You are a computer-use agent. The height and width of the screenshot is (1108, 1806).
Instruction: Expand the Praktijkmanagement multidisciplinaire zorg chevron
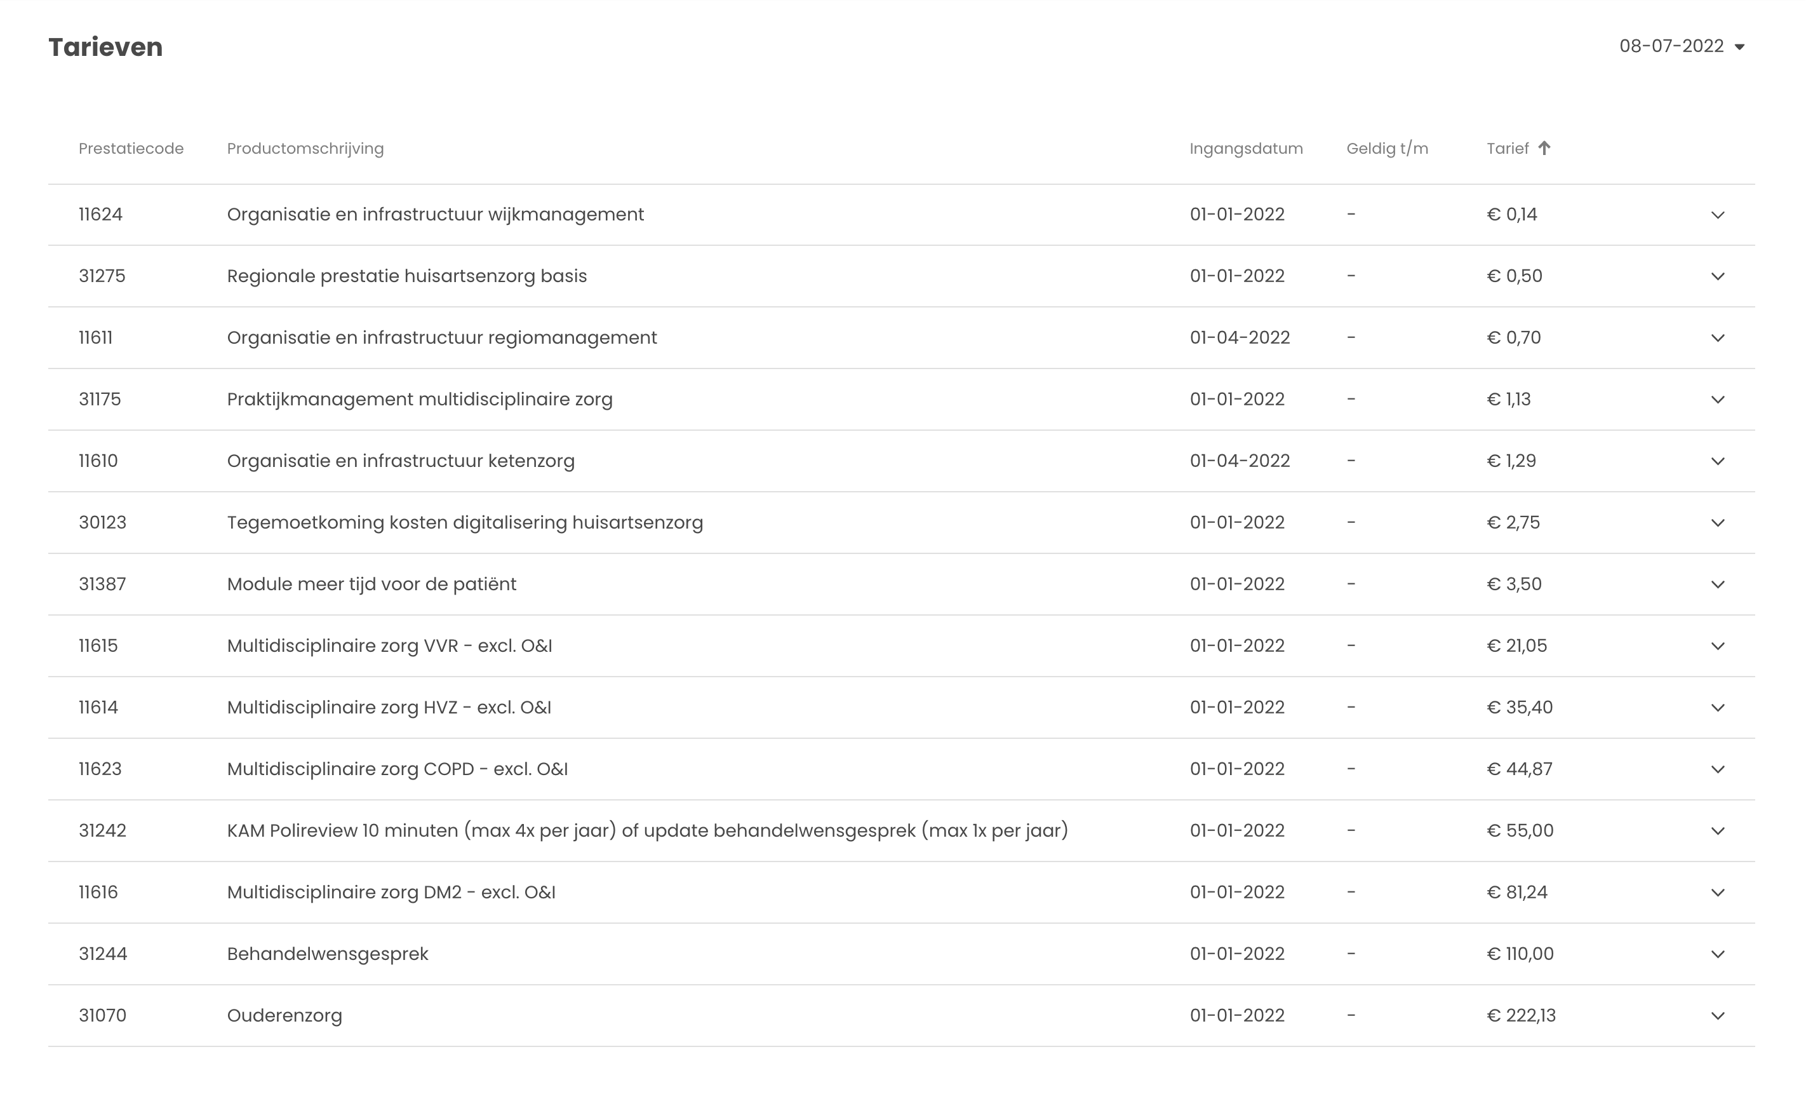(1717, 400)
